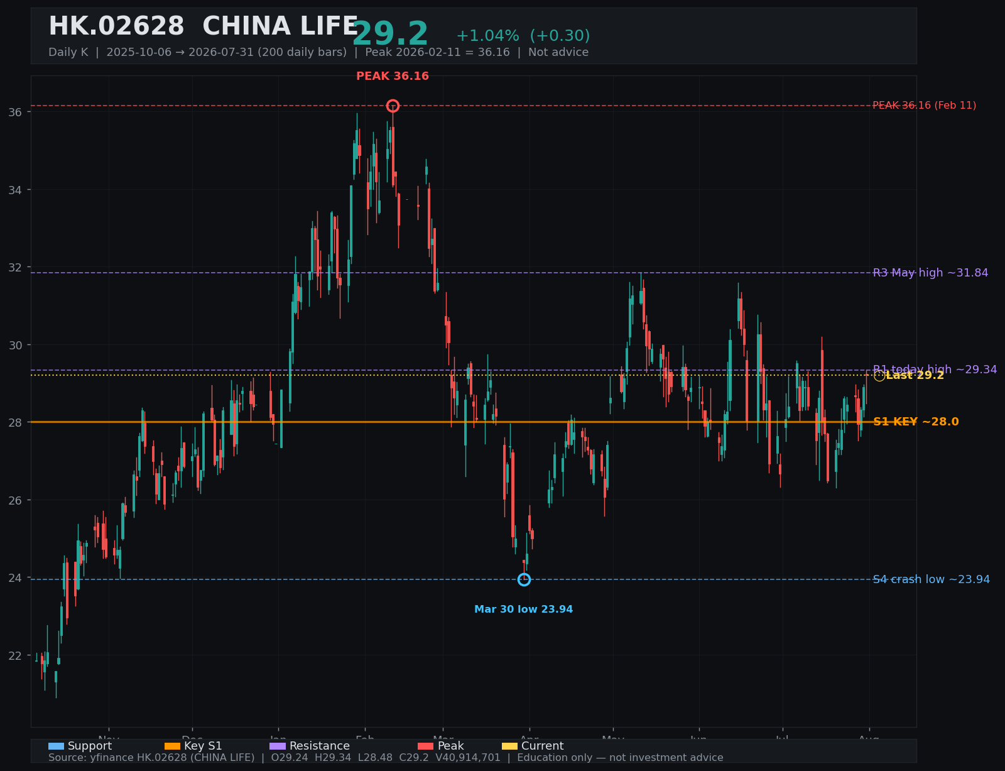
Task: Click the y-axis tick label 32
Action: click(15, 267)
